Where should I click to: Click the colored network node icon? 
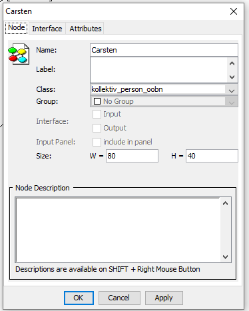19,54
